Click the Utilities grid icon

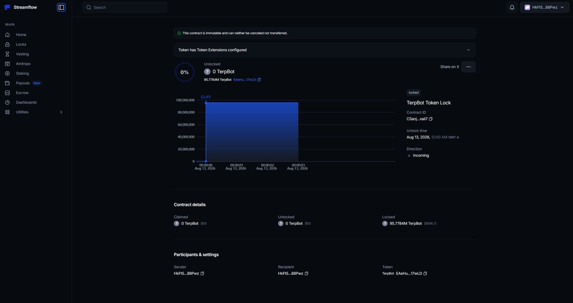7,112
